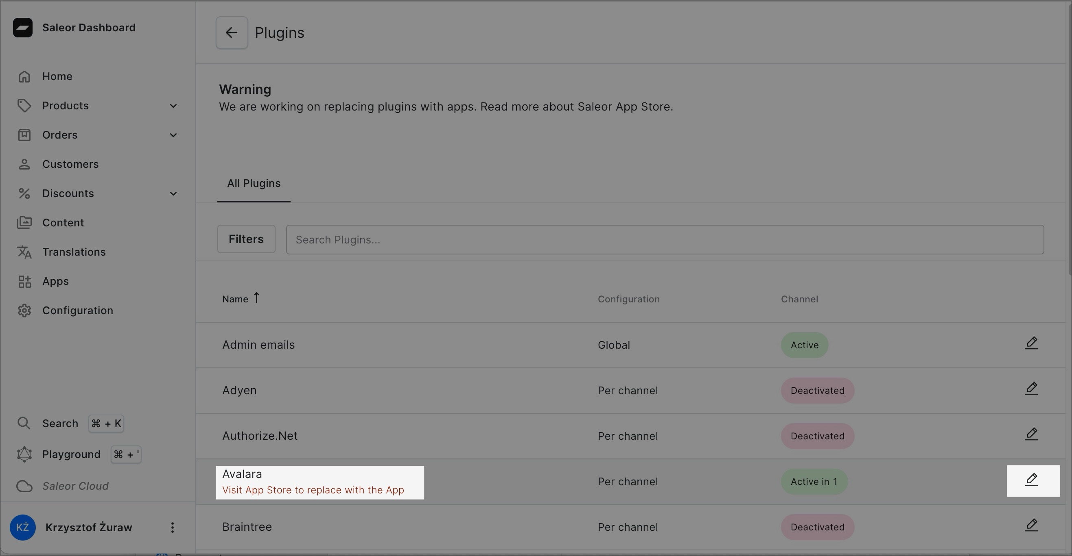This screenshot has height=556, width=1072.
Task: Open Configuration in the sidebar
Action: [x=77, y=311]
